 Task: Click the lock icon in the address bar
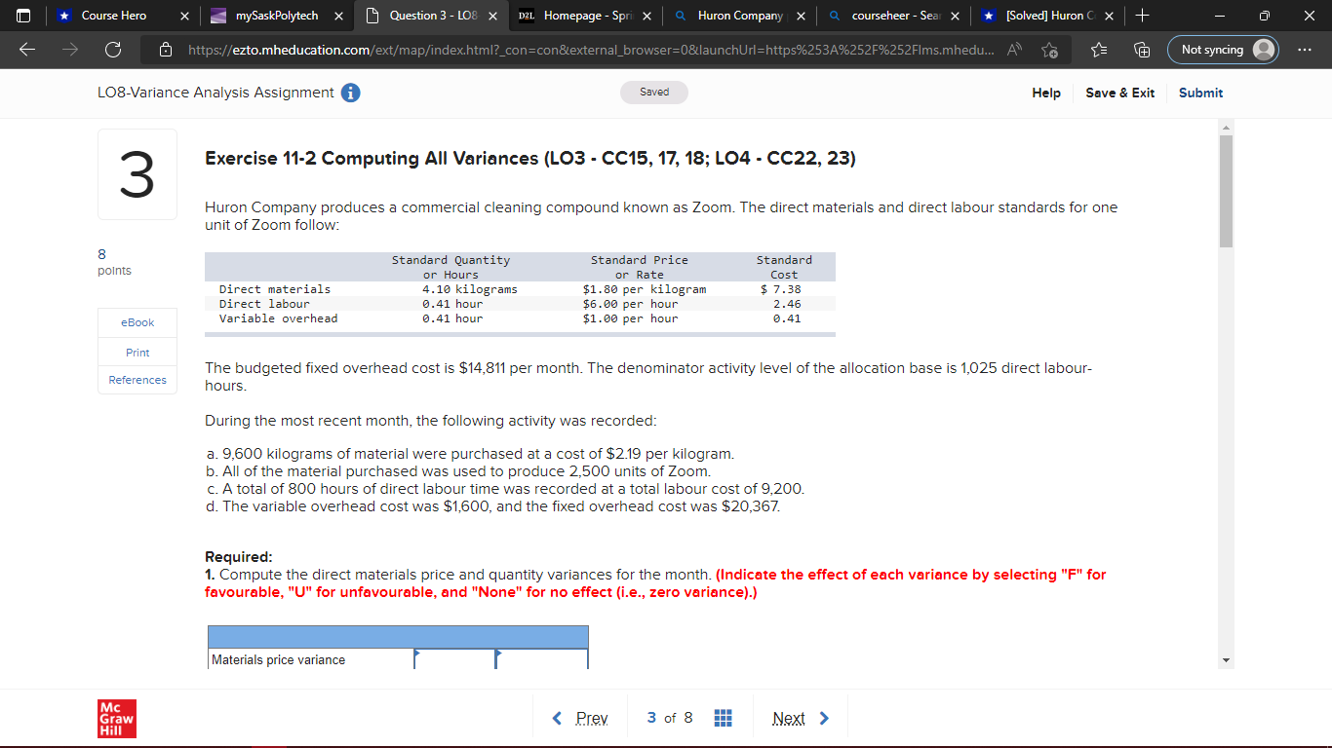pyautogui.click(x=167, y=50)
